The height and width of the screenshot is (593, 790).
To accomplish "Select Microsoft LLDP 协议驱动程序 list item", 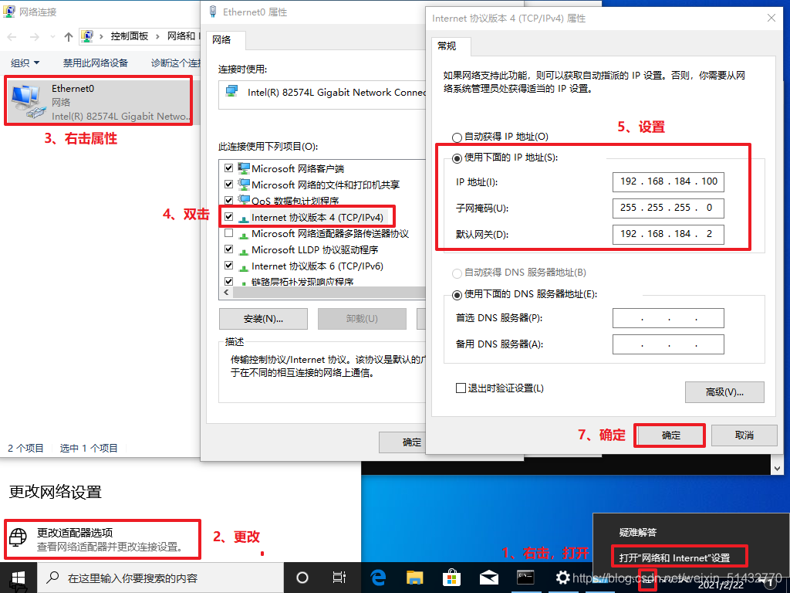I will tap(315, 250).
